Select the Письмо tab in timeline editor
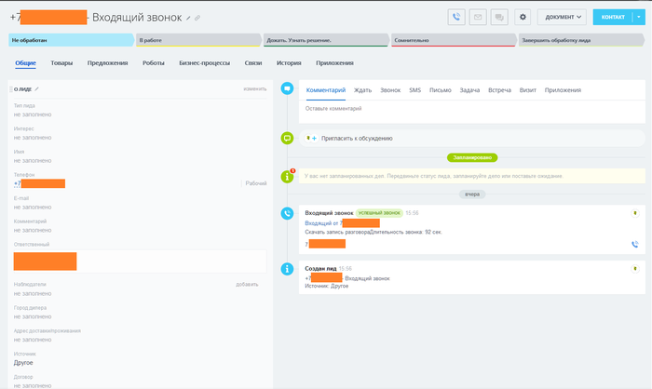The height and width of the screenshot is (389, 652). click(441, 90)
